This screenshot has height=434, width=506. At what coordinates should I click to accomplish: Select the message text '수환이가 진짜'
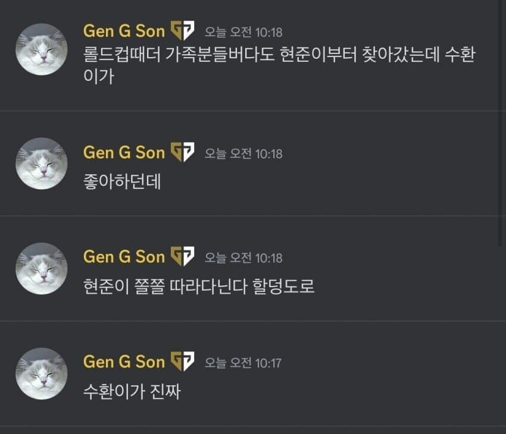pyautogui.click(x=132, y=392)
